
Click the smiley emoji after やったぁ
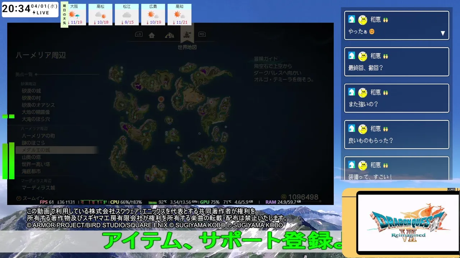point(372,32)
